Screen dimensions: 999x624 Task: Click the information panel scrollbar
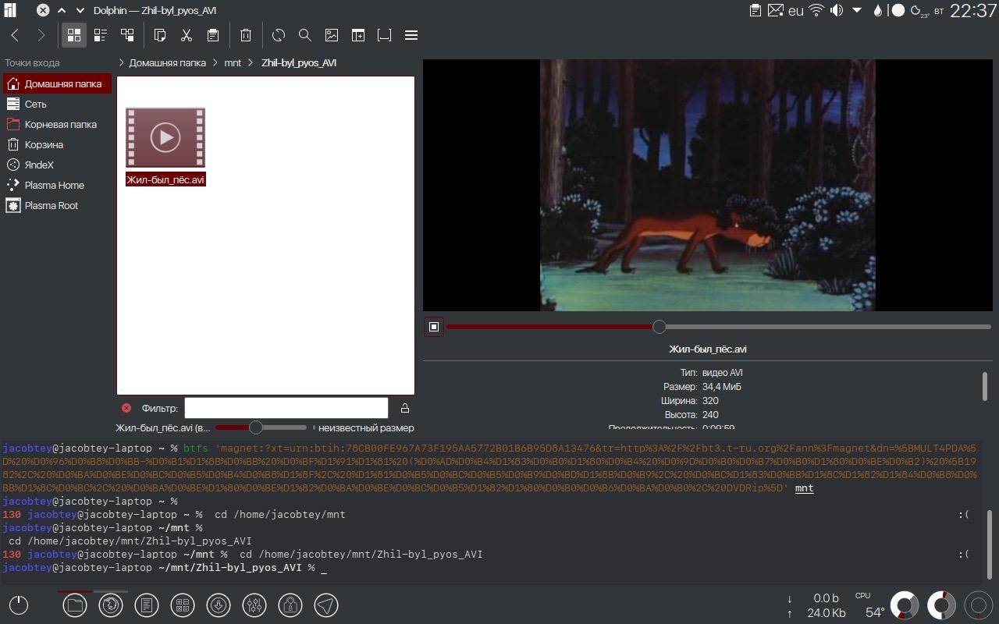pyautogui.click(x=985, y=386)
